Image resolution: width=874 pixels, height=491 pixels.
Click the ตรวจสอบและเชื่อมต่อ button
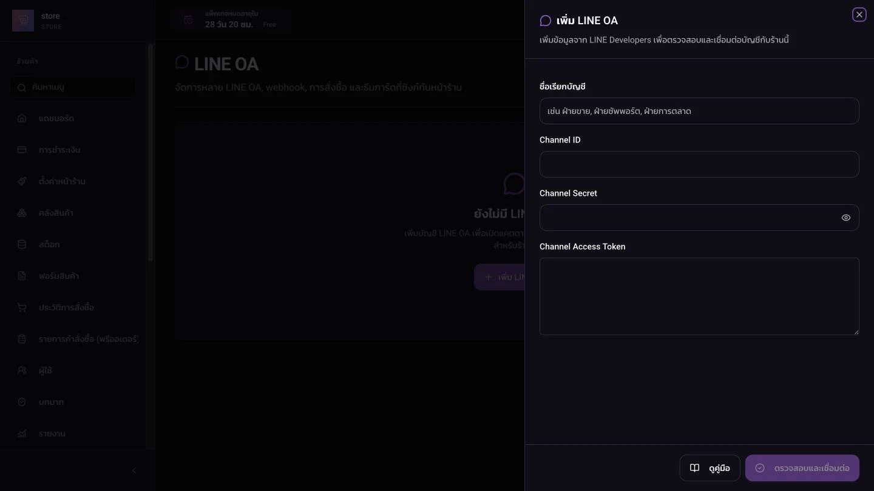(x=802, y=468)
